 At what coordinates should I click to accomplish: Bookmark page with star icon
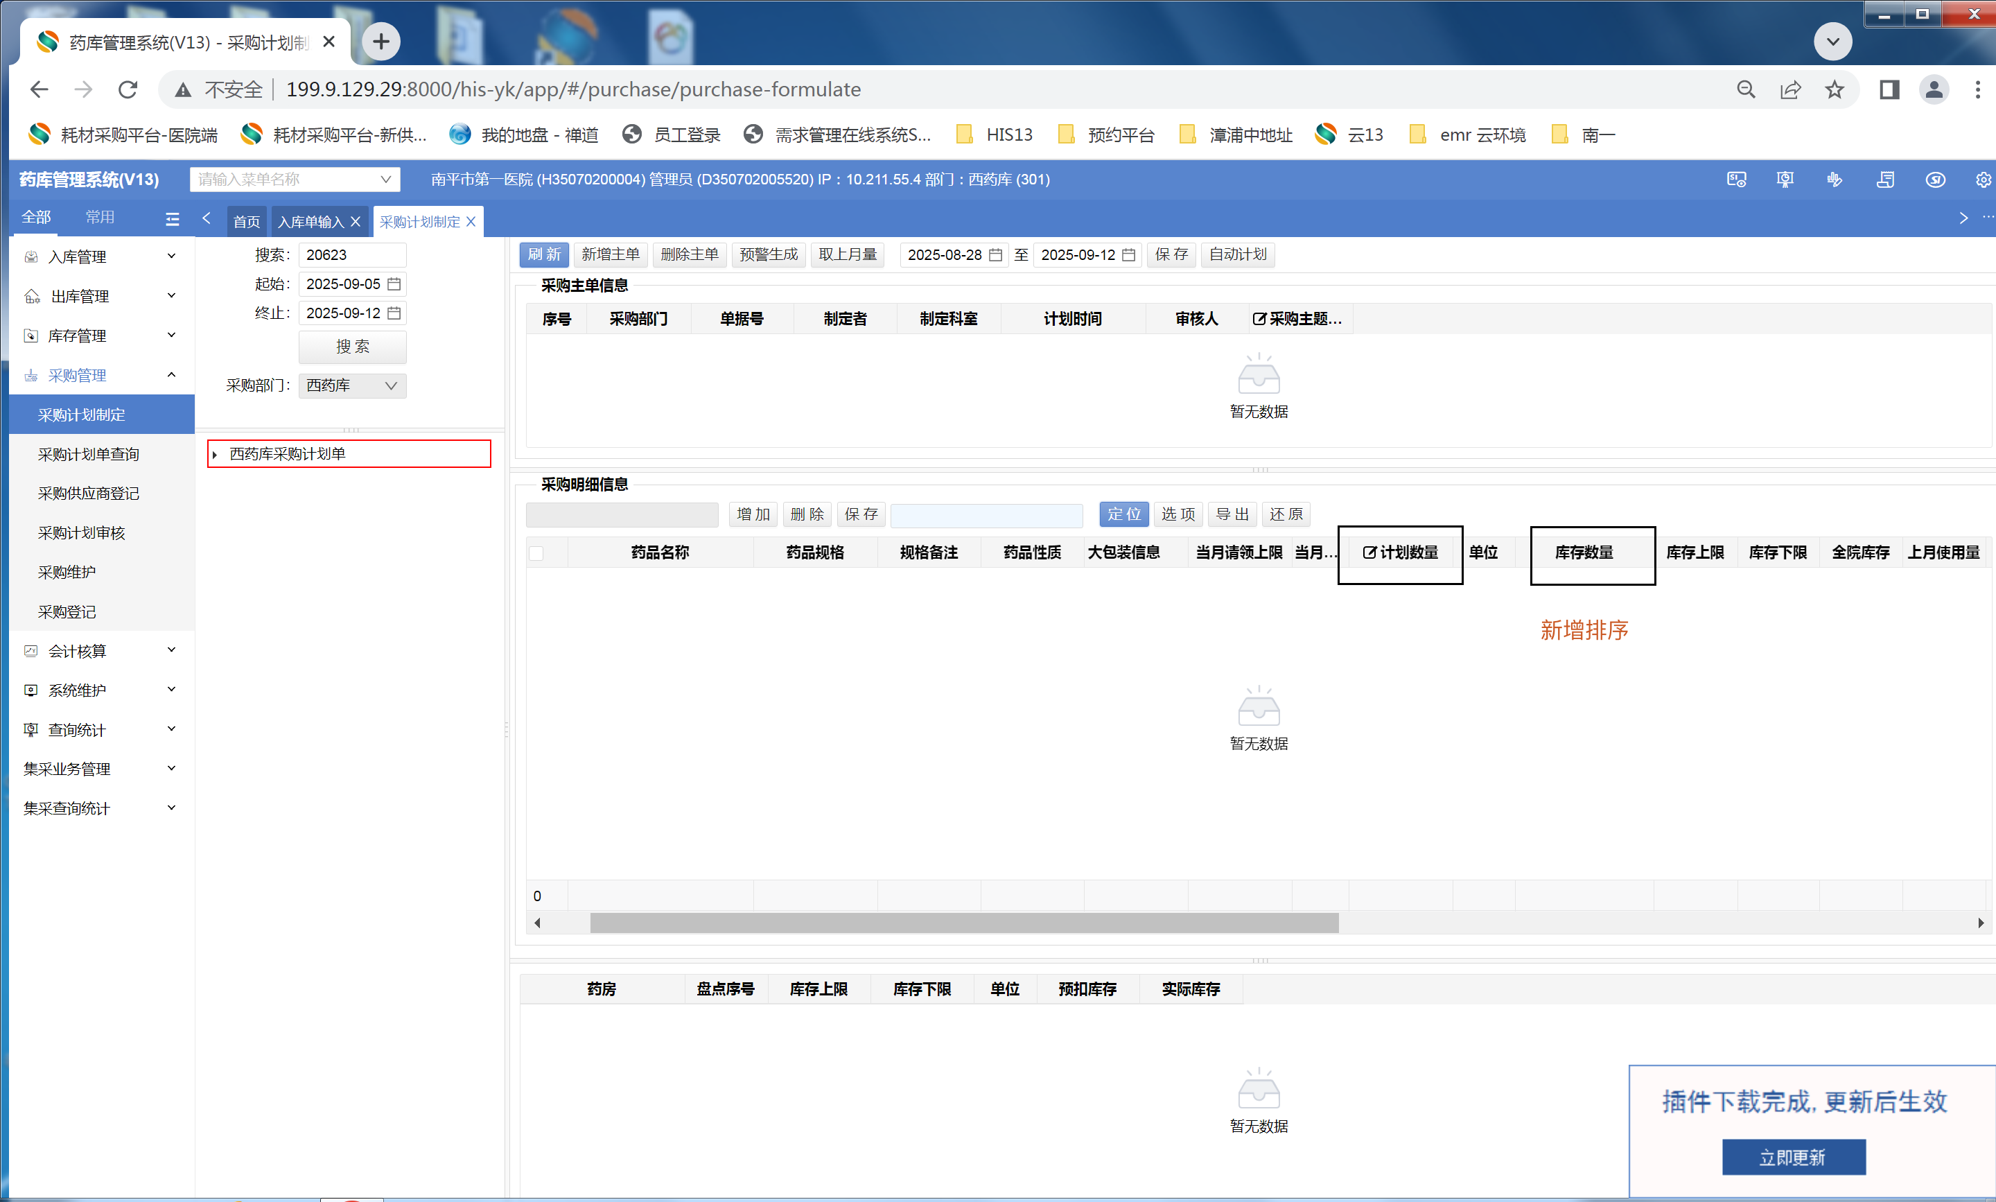(1834, 89)
